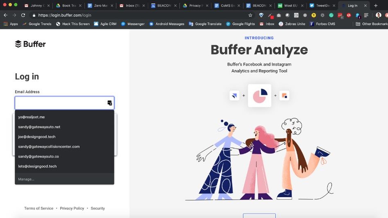This screenshot has height=218, width=388.
Task: Open the Google Trends bookmark
Action: pyautogui.click(x=37, y=24)
